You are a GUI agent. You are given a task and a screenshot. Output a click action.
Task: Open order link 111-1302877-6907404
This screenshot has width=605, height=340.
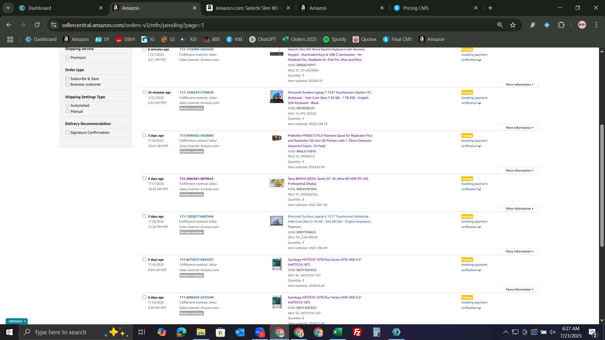196,217
